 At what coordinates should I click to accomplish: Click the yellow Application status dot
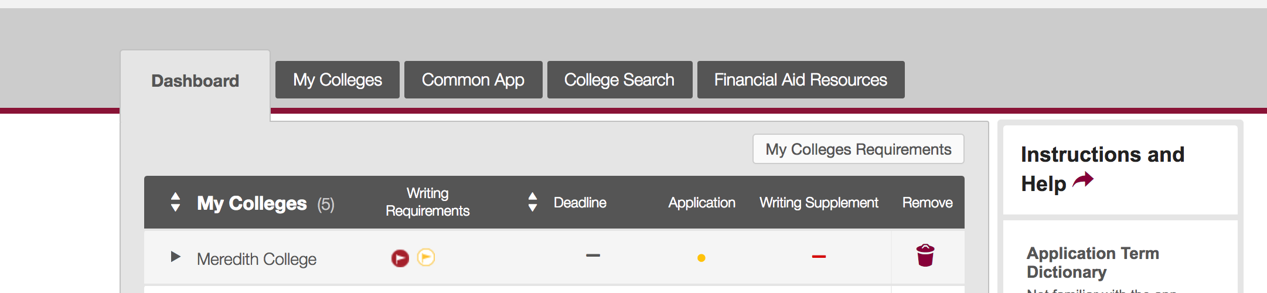click(701, 258)
